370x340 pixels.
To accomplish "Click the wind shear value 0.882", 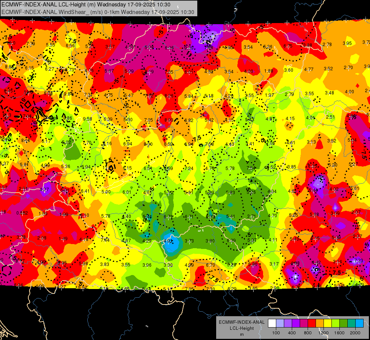I will 22,213.
